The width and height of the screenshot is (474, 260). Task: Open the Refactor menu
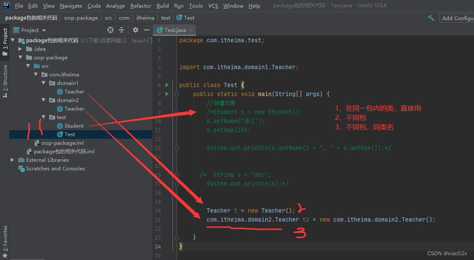click(x=141, y=6)
